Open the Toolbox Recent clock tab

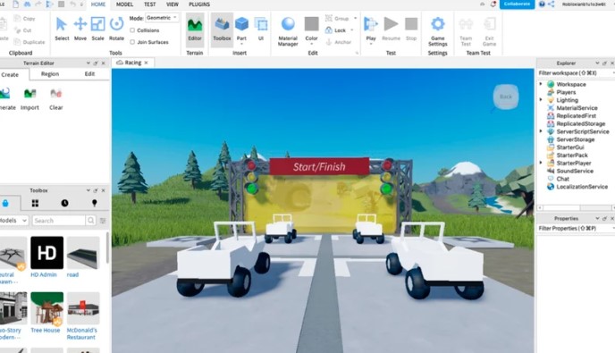[64, 203]
